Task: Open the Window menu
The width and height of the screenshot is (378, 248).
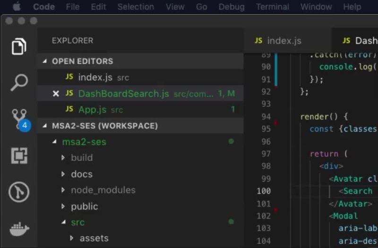Action: pyautogui.click(x=316, y=7)
